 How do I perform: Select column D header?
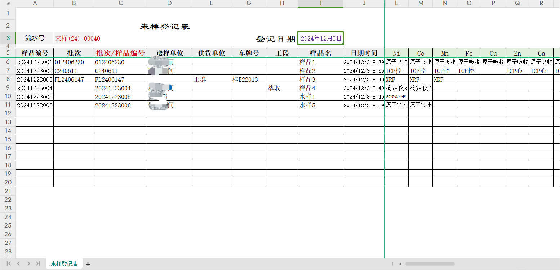pyautogui.click(x=169, y=4)
